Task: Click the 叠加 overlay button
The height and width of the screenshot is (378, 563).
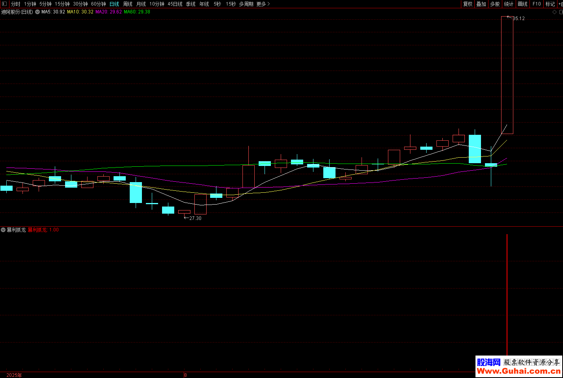Action: pyautogui.click(x=481, y=4)
